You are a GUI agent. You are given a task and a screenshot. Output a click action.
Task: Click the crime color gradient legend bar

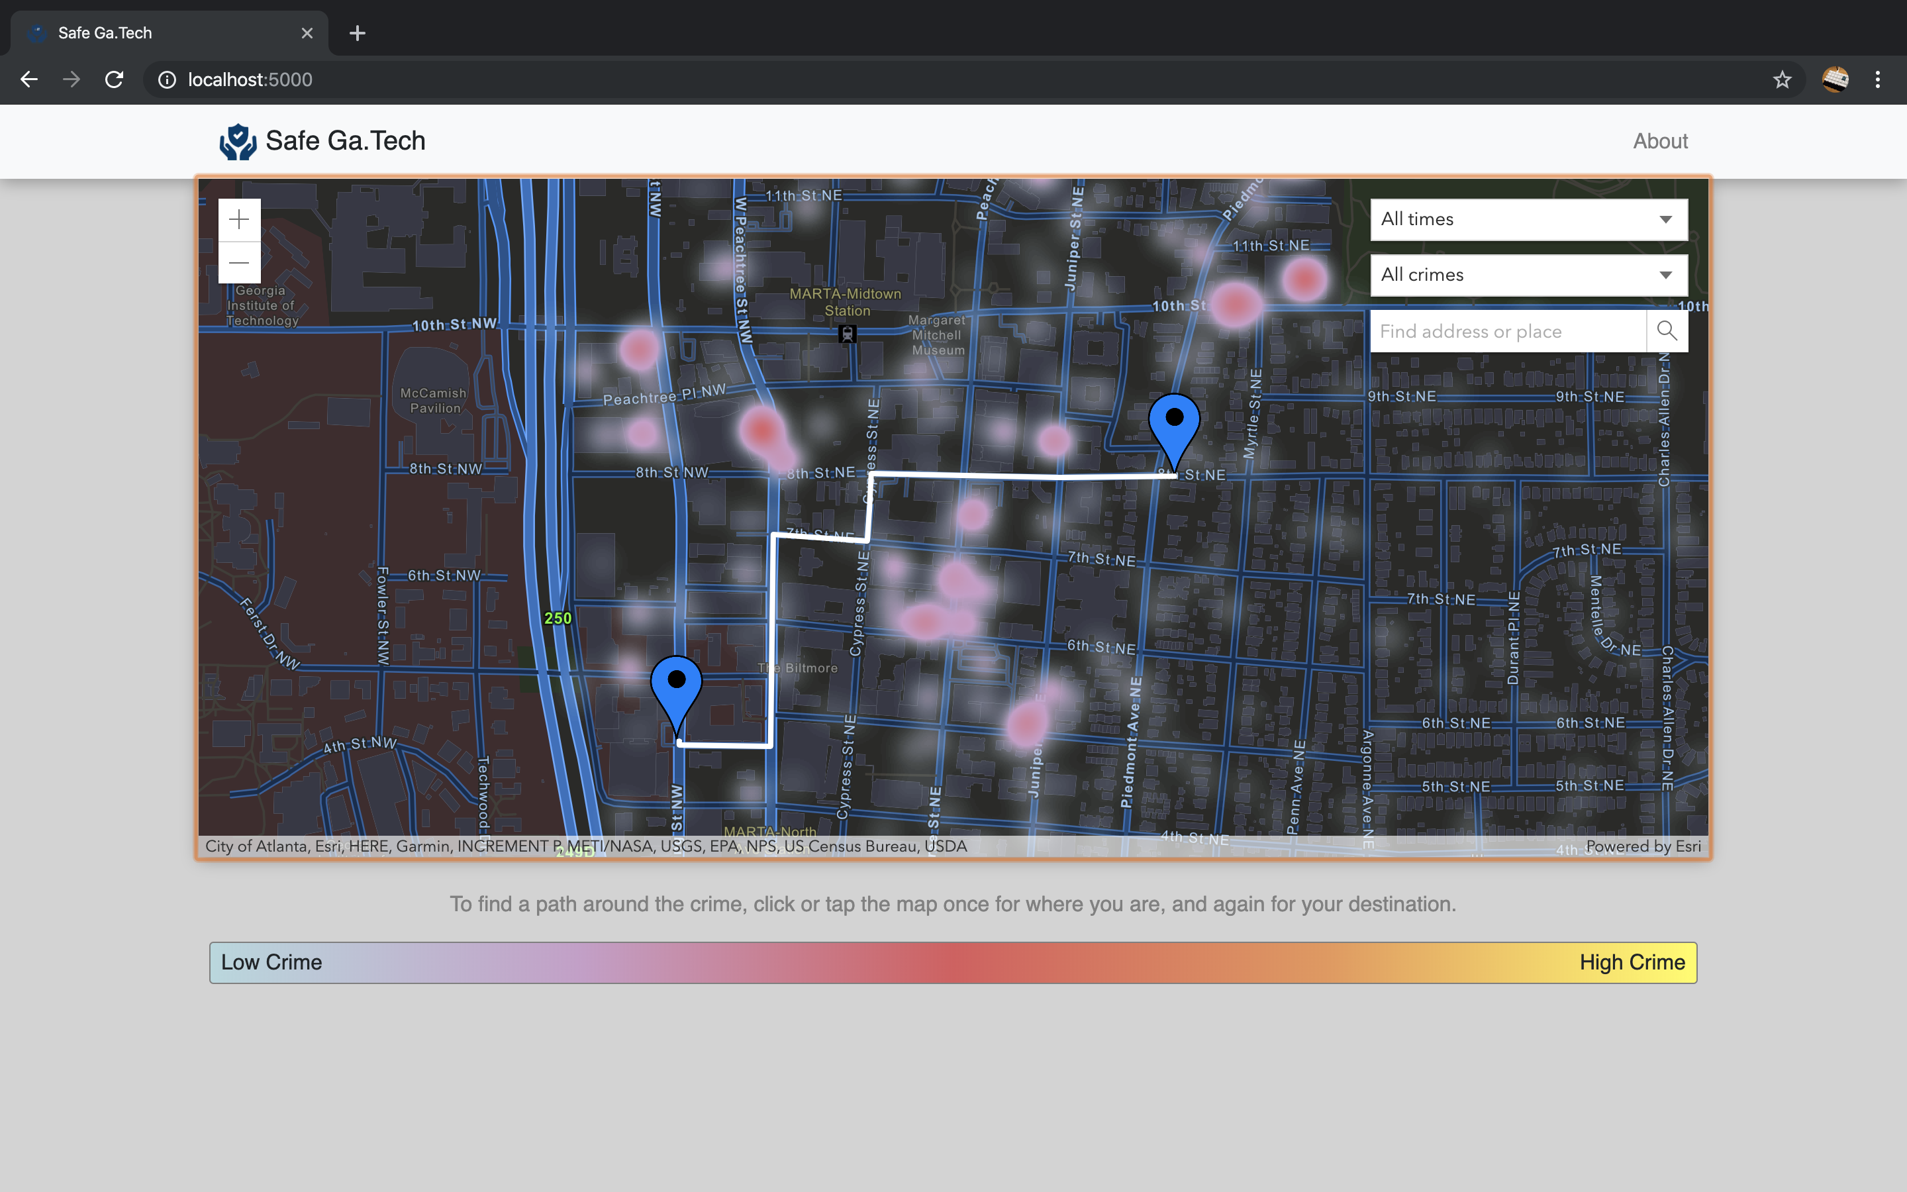[953, 963]
